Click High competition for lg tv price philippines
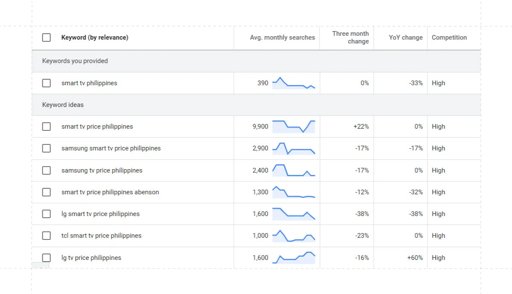 click(438, 258)
